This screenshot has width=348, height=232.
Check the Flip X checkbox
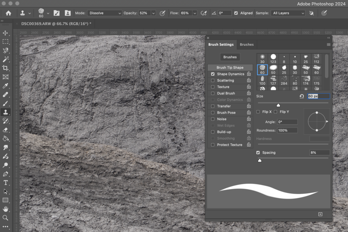point(258,112)
